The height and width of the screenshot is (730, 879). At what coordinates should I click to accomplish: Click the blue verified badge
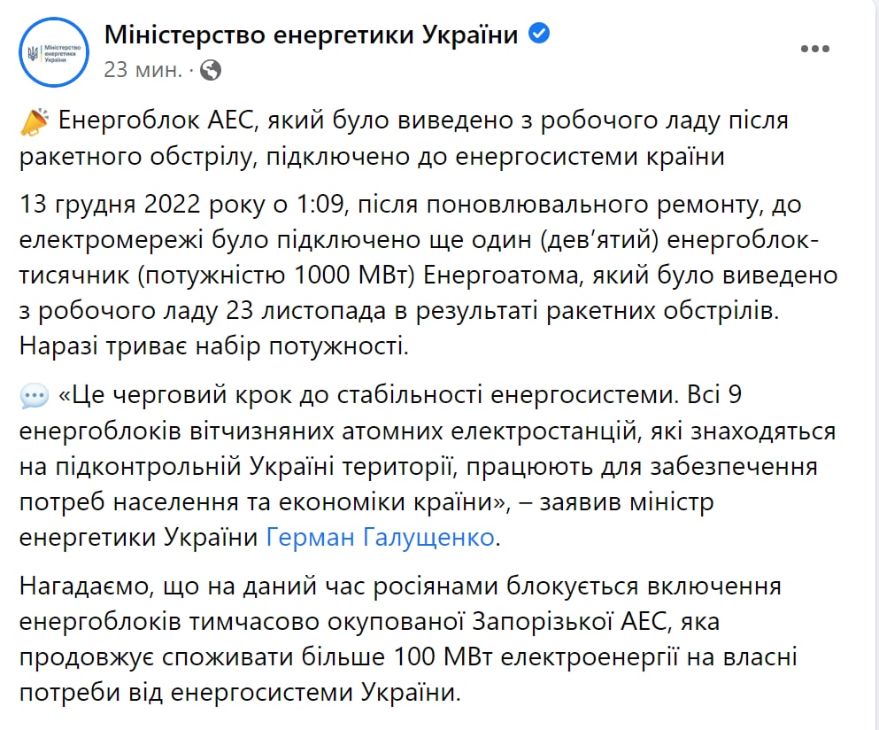(x=539, y=35)
